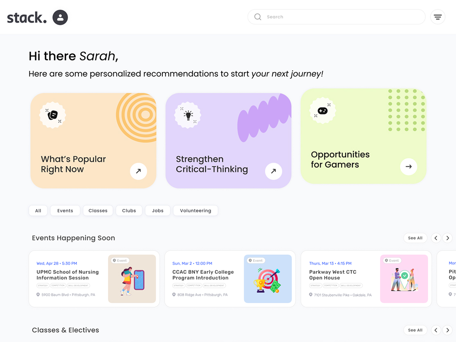
Task: Click the lightbulb badge icon
Action: pyautogui.click(x=188, y=115)
